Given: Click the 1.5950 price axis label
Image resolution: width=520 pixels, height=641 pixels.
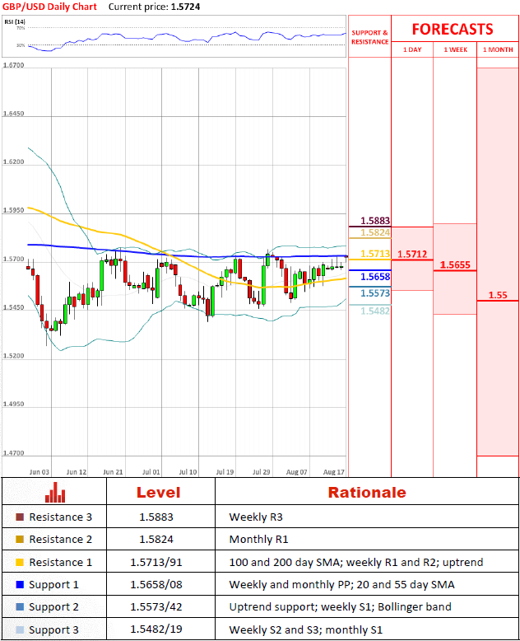Looking at the screenshot, I should tap(13, 210).
